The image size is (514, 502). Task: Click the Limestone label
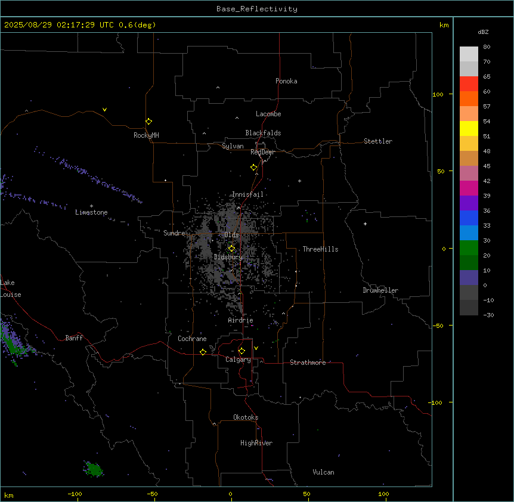click(91, 212)
